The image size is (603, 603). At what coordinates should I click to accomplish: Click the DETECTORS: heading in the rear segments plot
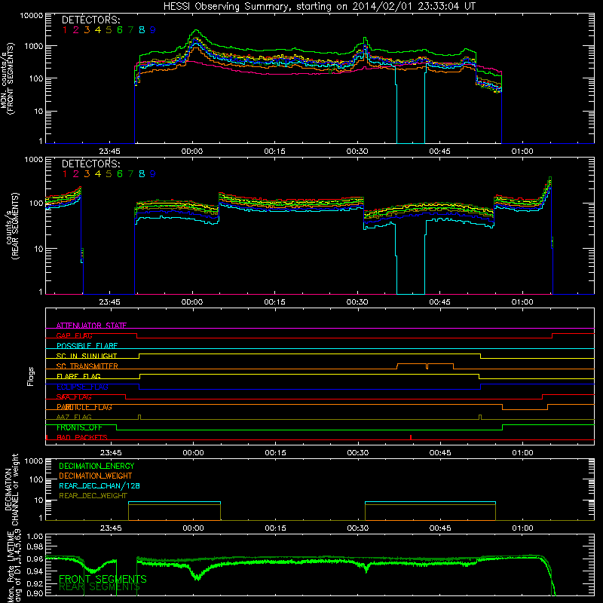(x=91, y=164)
